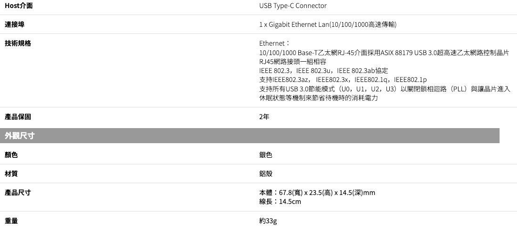Click the ASIX 88179 controller chip line

(x=384, y=52)
